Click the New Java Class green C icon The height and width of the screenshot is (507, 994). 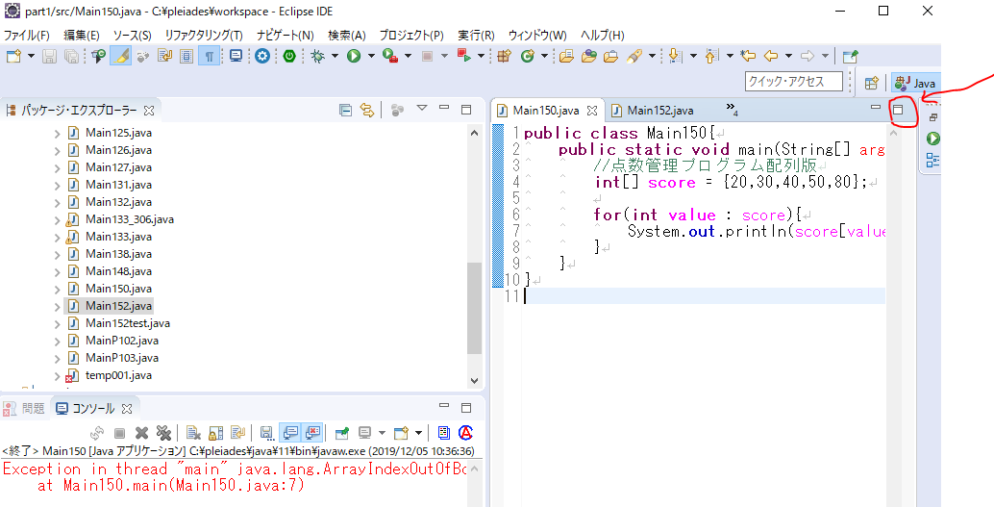(x=528, y=56)
